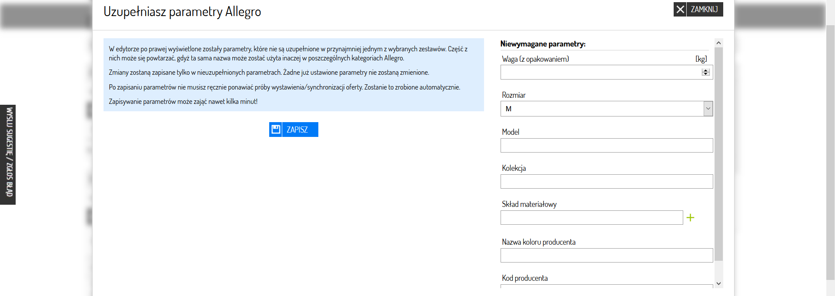Click the Model field label
The width and height of the screenshot is (835, 296).
[x=511, y=132]
